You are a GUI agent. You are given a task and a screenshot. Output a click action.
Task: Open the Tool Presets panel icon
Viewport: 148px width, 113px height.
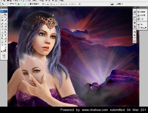pos(134,17)
